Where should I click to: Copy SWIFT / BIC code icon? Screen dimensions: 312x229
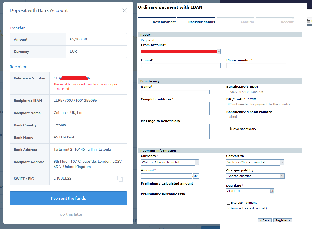(x=120, y=179)
